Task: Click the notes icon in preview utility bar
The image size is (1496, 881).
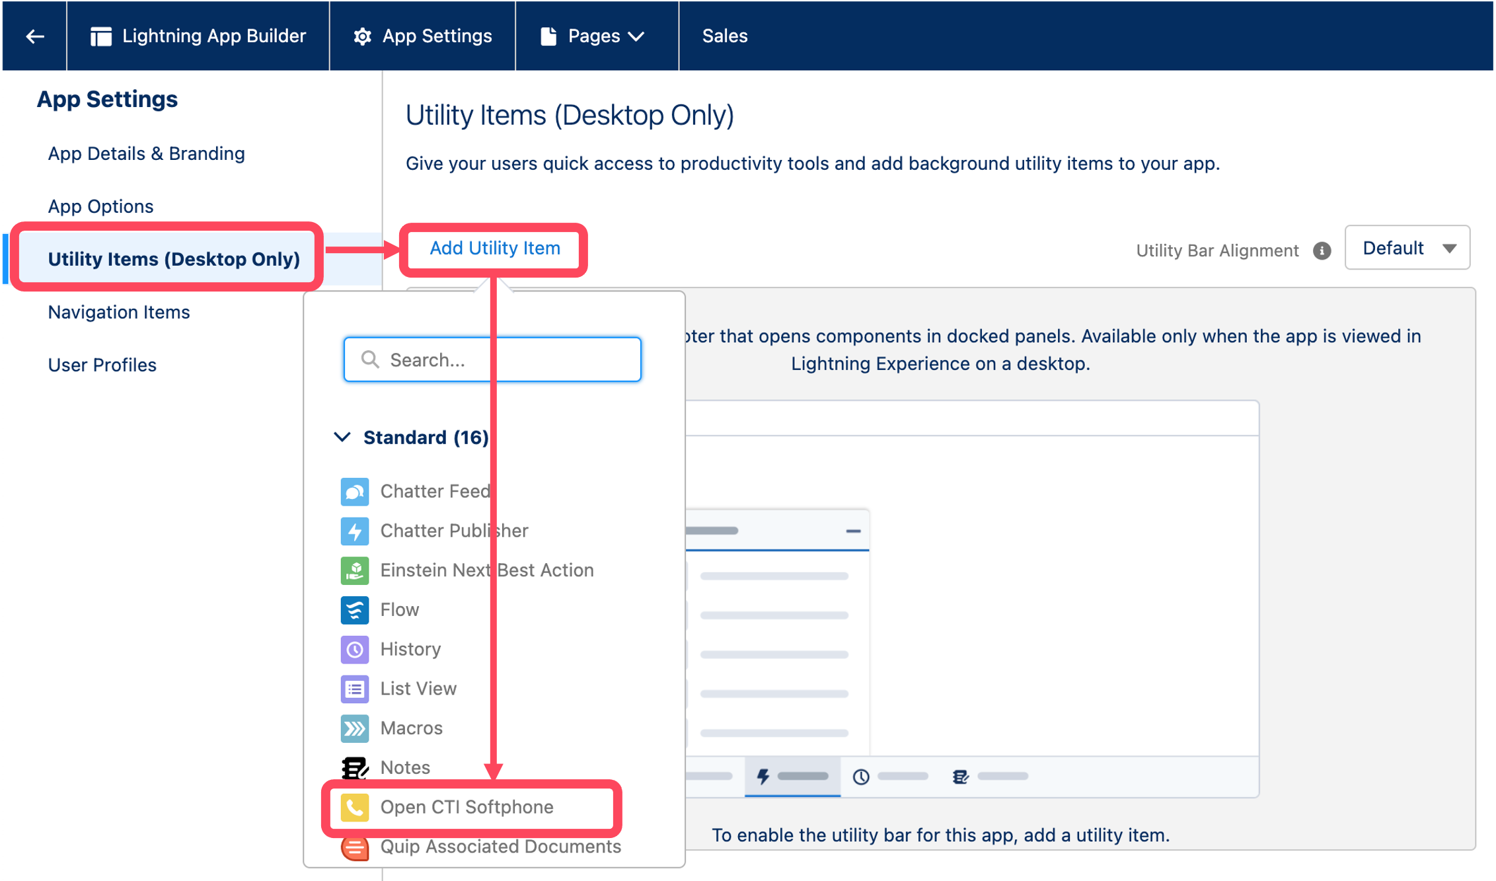Action: [960, 777]
